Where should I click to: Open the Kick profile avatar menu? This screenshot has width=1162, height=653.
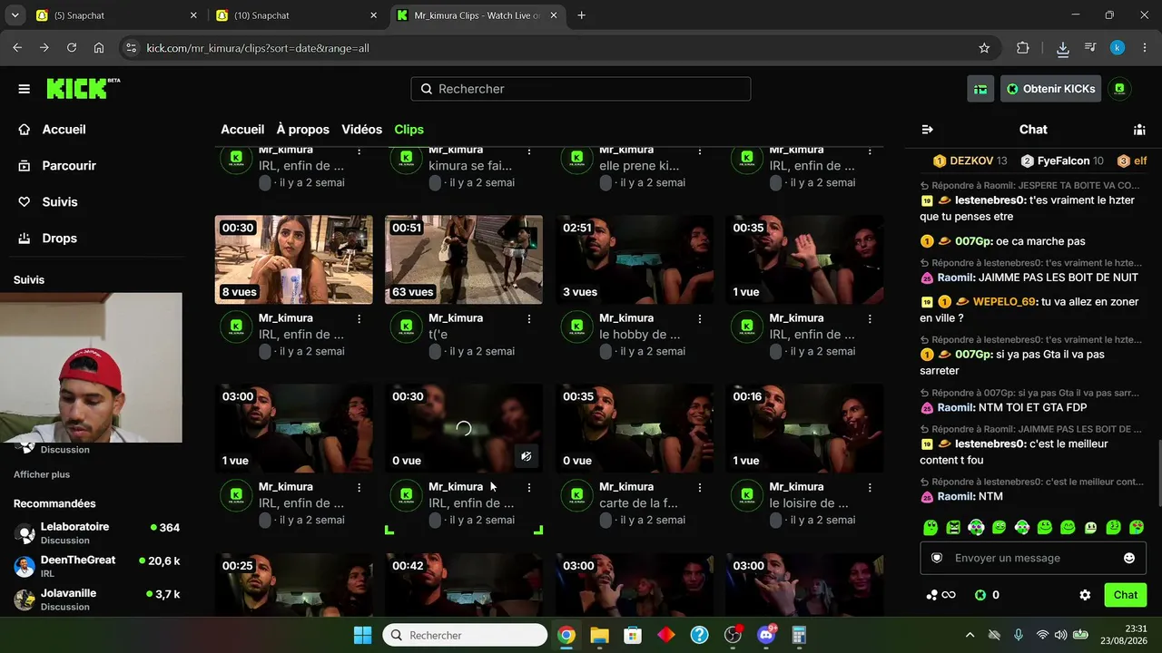[1119, 89]
